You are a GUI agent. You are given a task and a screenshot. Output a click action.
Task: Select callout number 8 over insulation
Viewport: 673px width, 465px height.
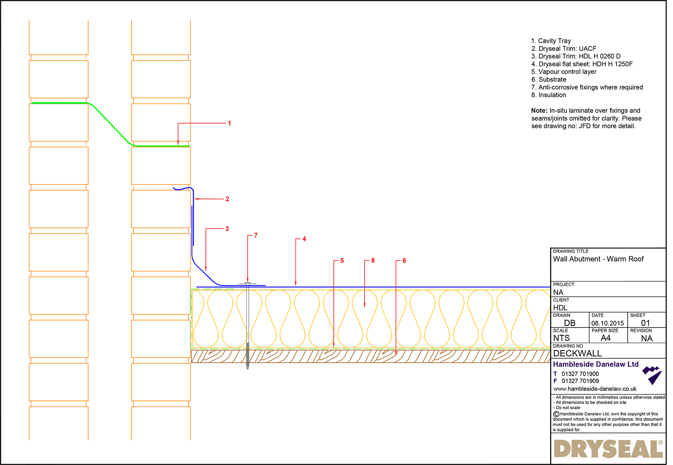pyautogui.click(x=373, y=260)
